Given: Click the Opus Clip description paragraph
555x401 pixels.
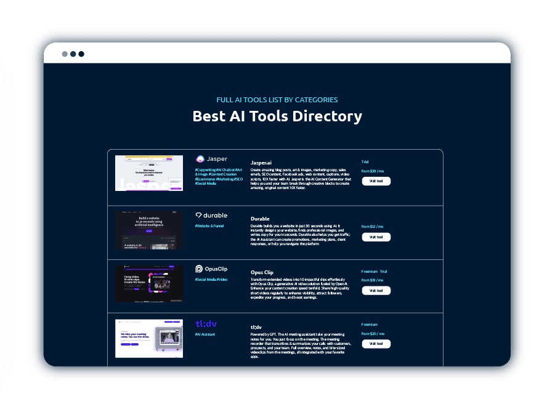Looking at the screenshot, I should pyautogui.click(x=300, y=288).
